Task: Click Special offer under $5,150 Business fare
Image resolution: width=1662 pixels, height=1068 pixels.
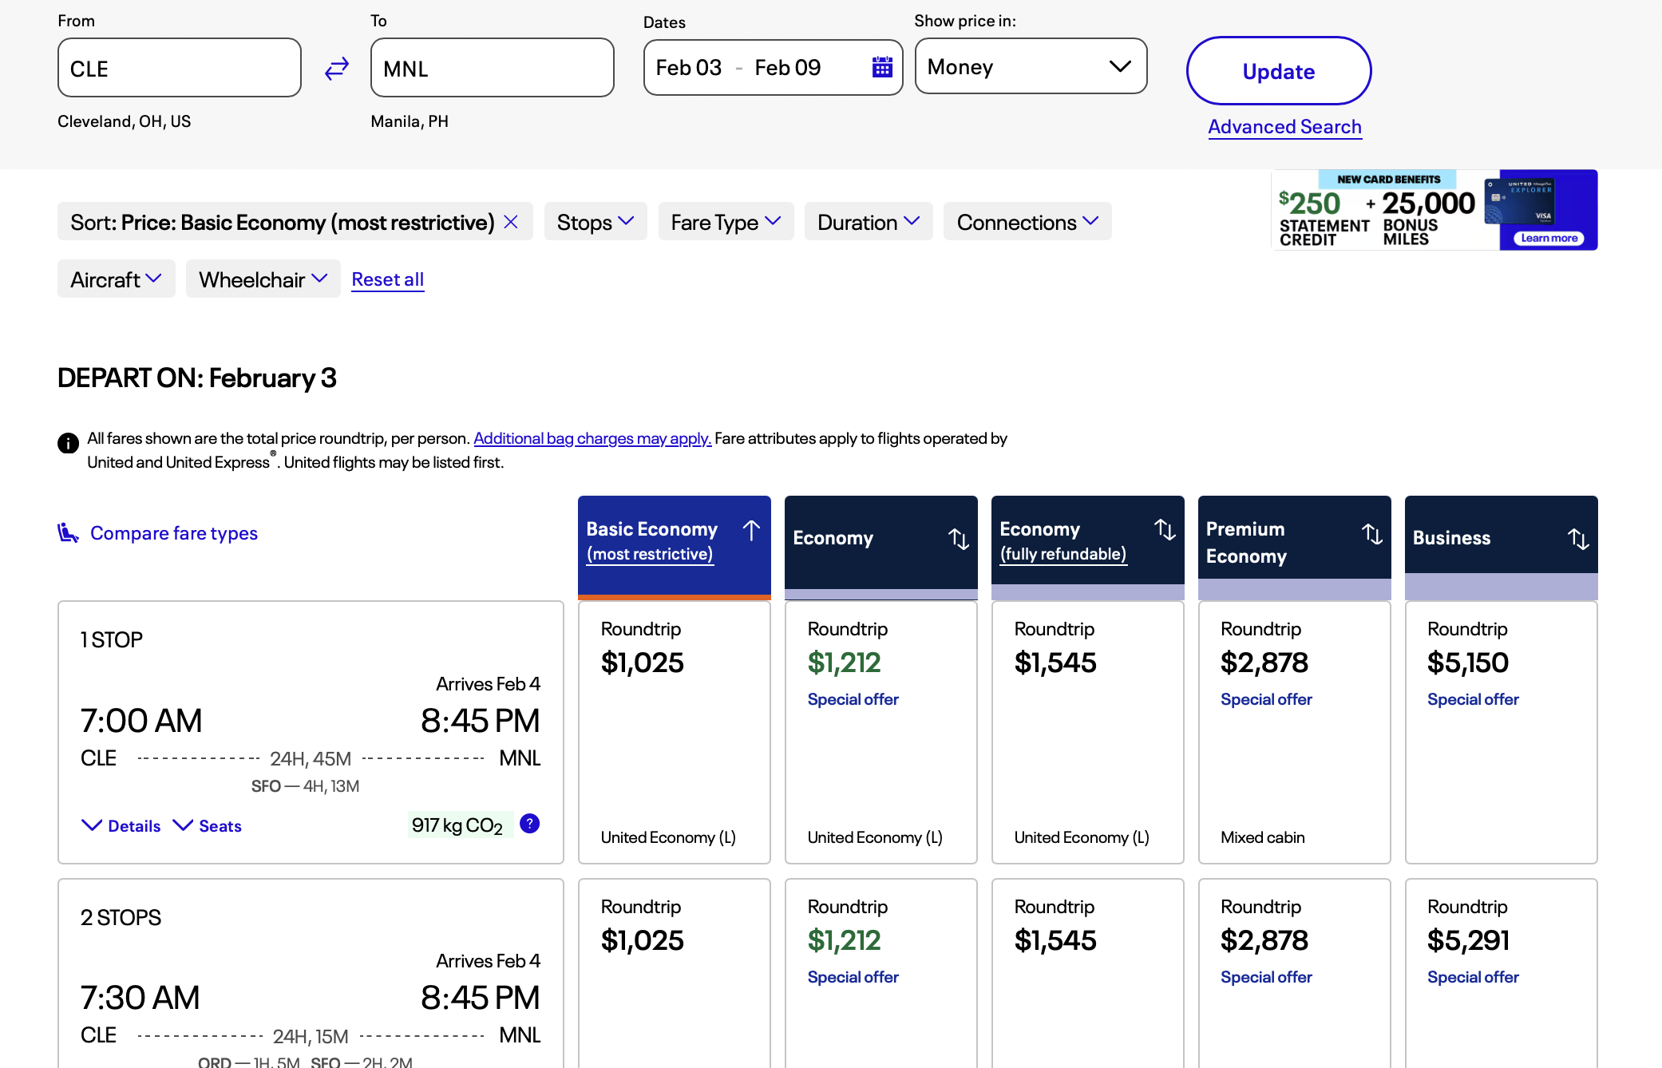Action: tap(1473, 699)
